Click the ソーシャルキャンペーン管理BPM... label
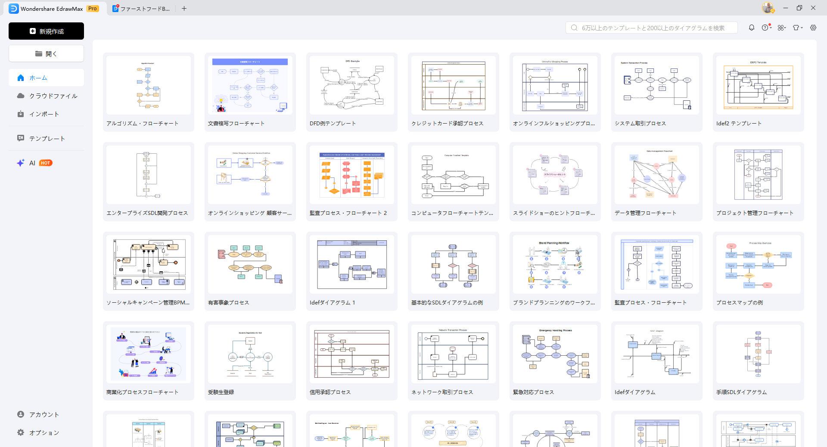 (148, 303)
